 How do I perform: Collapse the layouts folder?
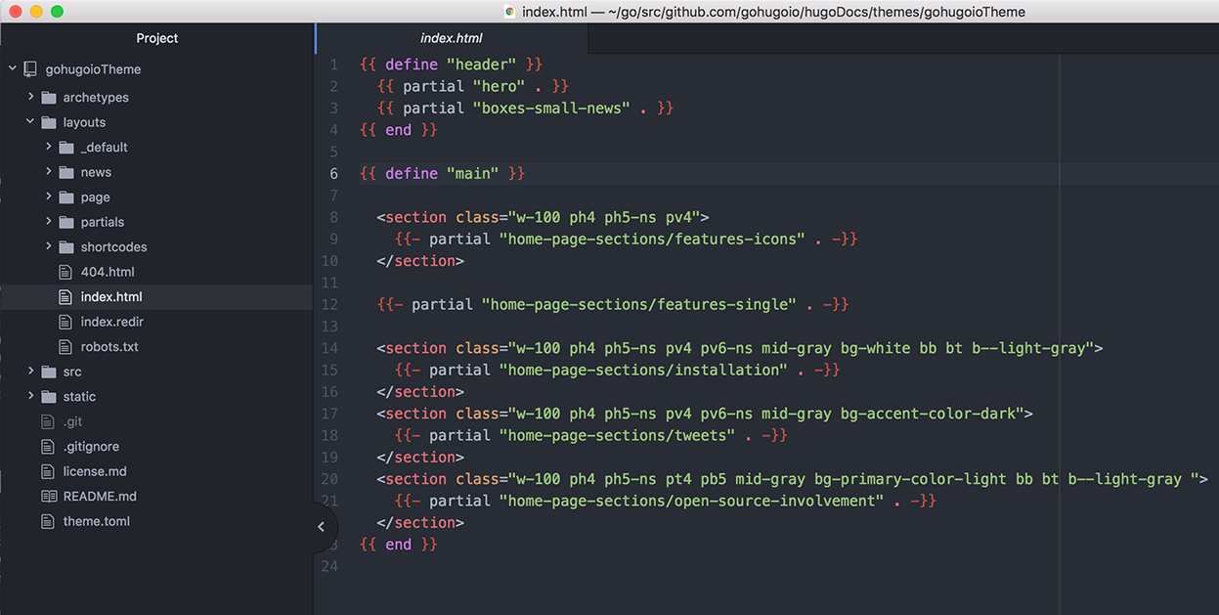click(x=30, y=121)
